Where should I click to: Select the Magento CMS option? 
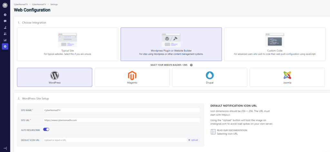click(132, 77)
